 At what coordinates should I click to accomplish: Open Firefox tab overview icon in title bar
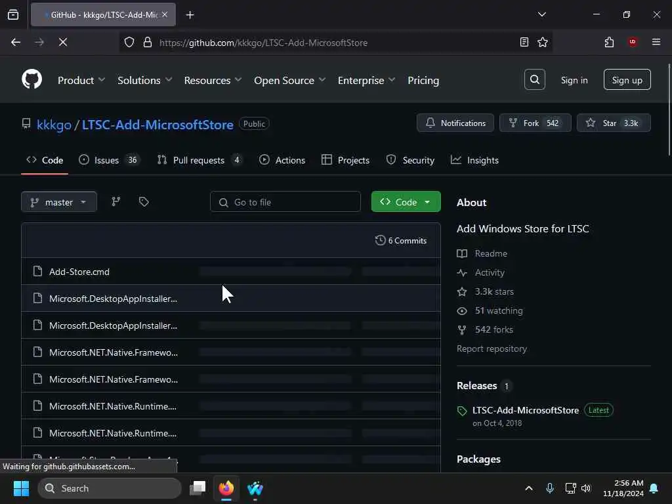[x=13, y=14]
